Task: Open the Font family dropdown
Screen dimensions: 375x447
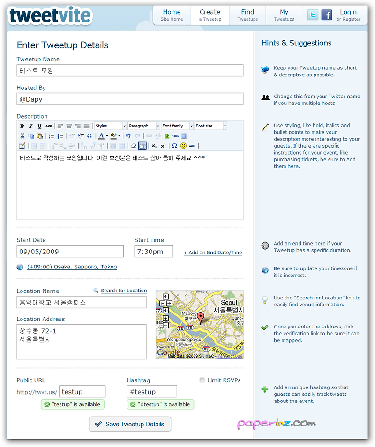Action: click(177, 126)
